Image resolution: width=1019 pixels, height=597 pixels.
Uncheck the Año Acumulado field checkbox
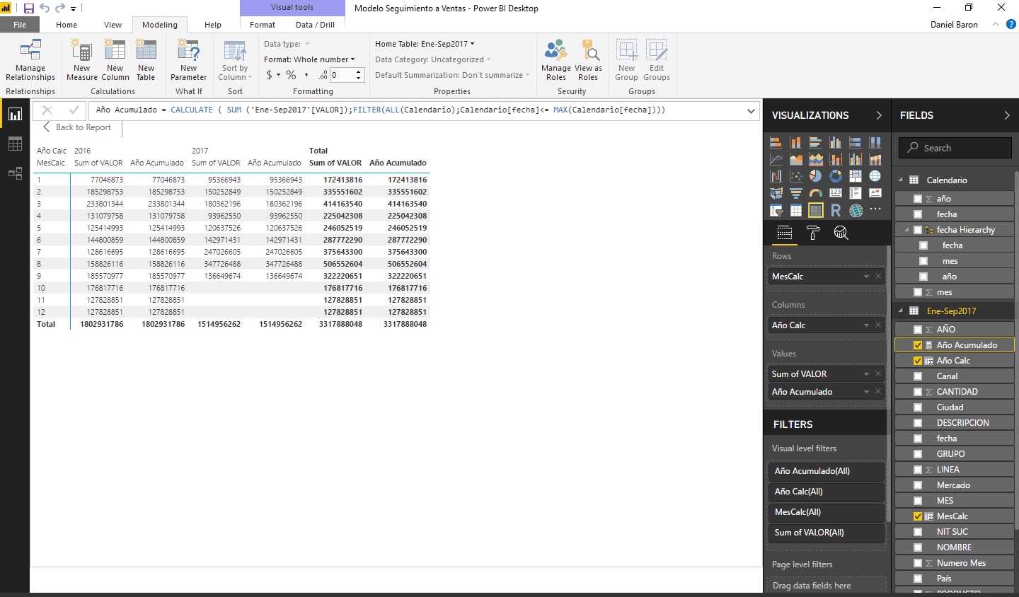918,345
